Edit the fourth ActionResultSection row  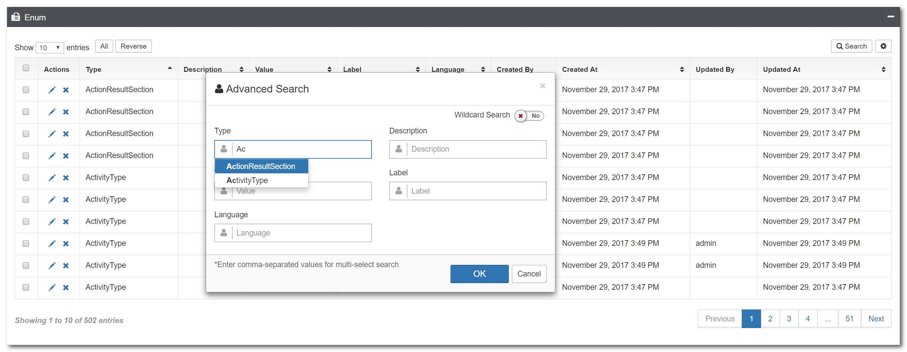(52, 156)
